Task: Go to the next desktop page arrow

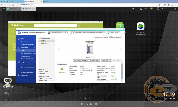Action: (x=176, y=59)
